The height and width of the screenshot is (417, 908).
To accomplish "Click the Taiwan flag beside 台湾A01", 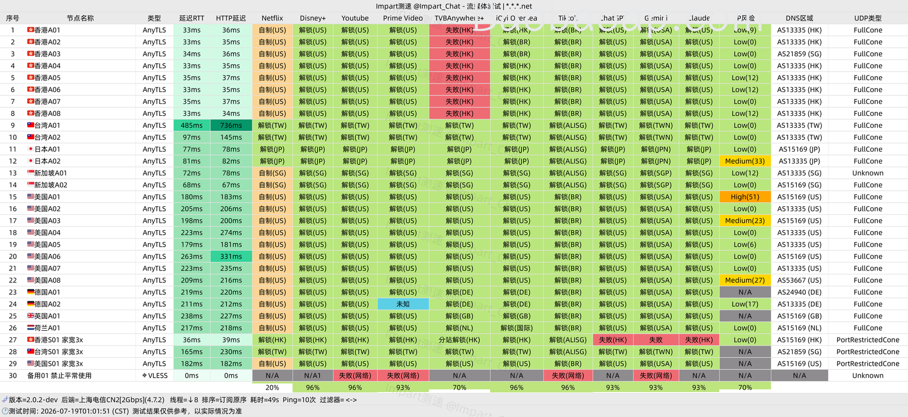I will pos(31,126).
